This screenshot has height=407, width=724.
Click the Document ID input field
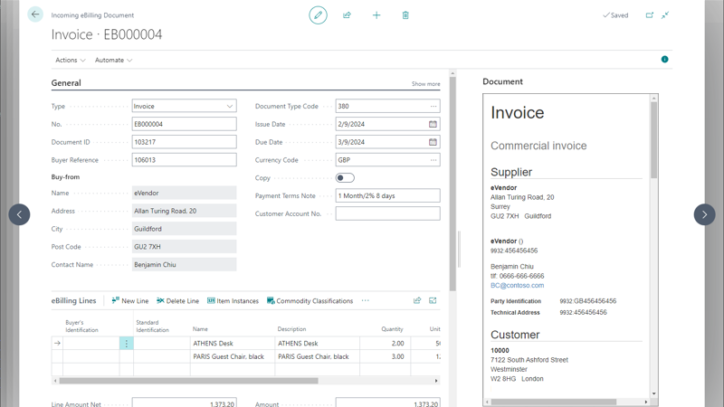(x=184, y=142)
